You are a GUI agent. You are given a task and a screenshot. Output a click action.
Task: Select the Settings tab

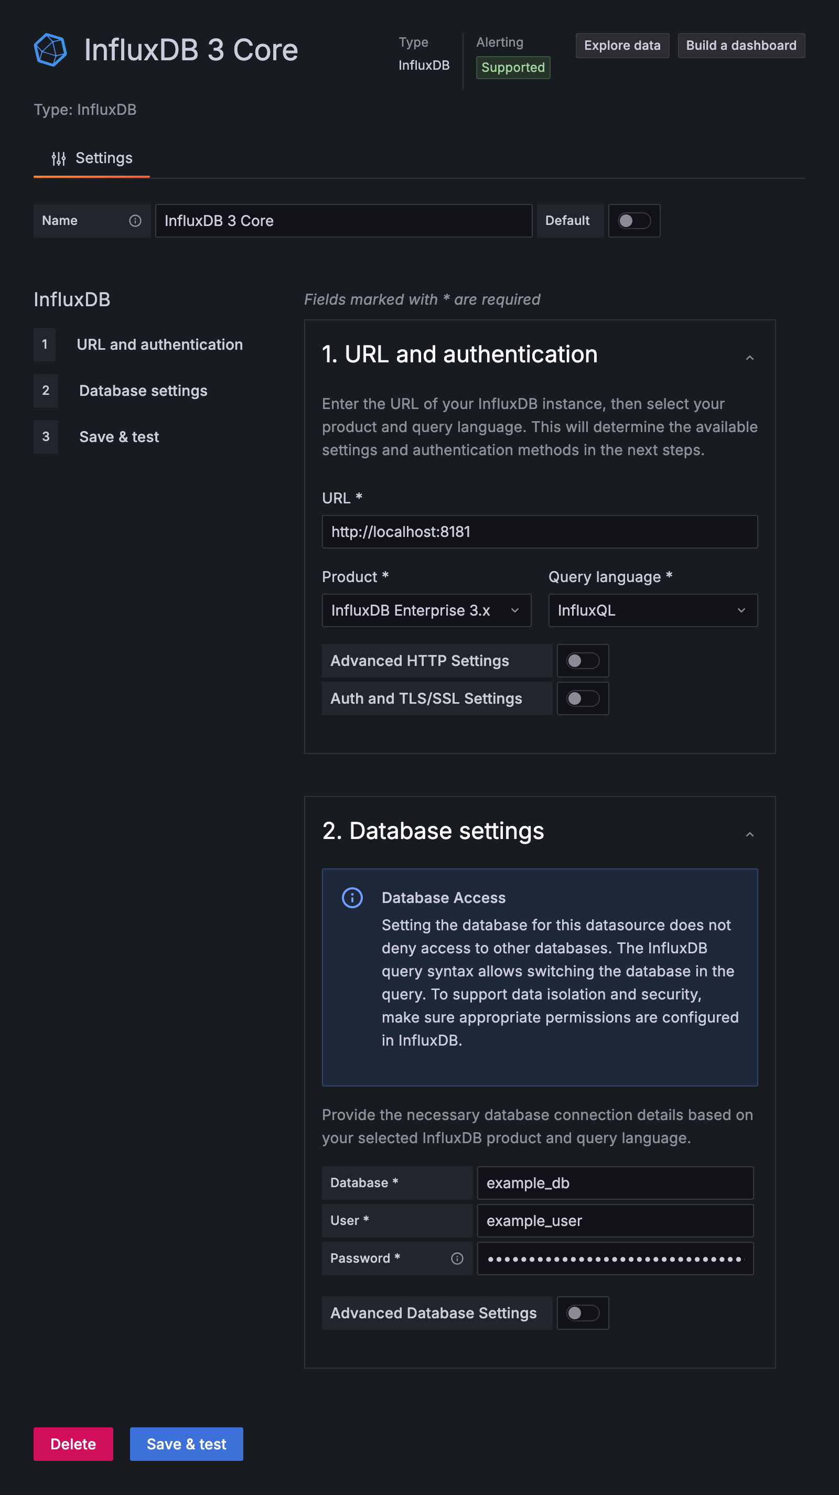pyautogui.click(x=91, y=157)
